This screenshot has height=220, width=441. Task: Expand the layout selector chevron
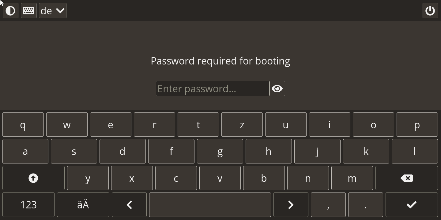(x=60, y=10)
